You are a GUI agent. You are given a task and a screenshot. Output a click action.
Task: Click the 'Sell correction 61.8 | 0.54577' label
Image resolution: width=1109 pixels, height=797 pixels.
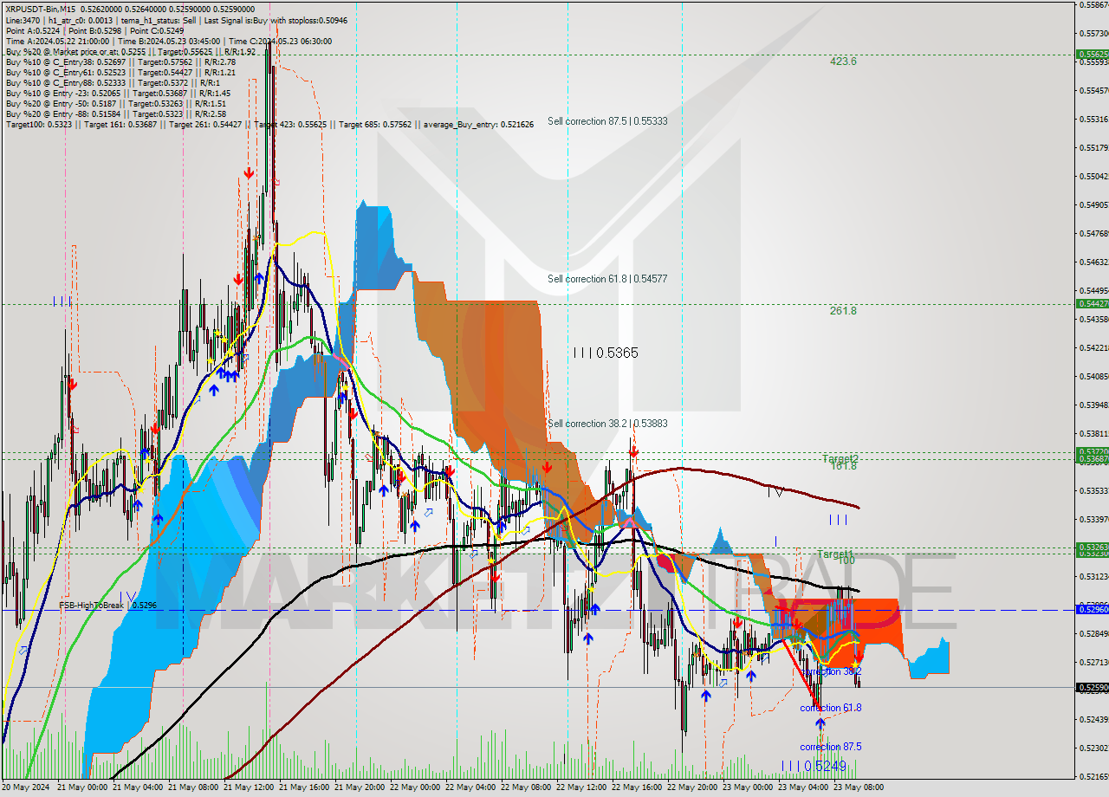pos(607,279)
